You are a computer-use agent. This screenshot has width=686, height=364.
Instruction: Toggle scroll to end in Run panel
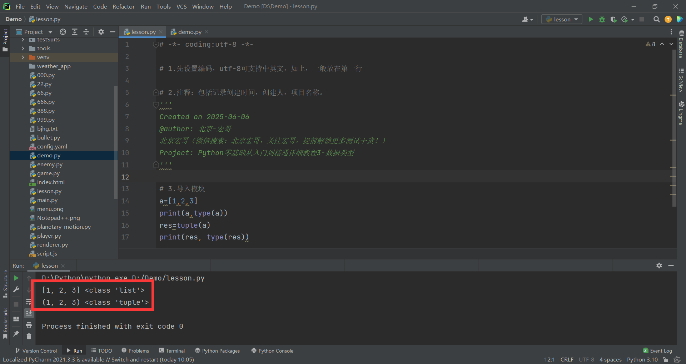pyautogui.click(x=29, y=313)
